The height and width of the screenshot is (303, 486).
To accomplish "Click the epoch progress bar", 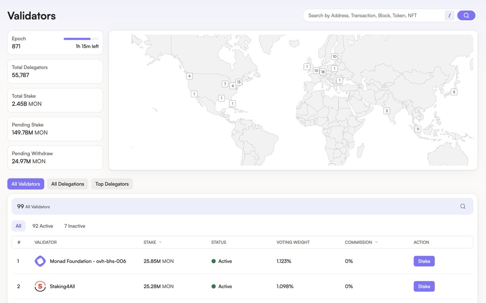I will pyautogui.click(x=81, y=39).
